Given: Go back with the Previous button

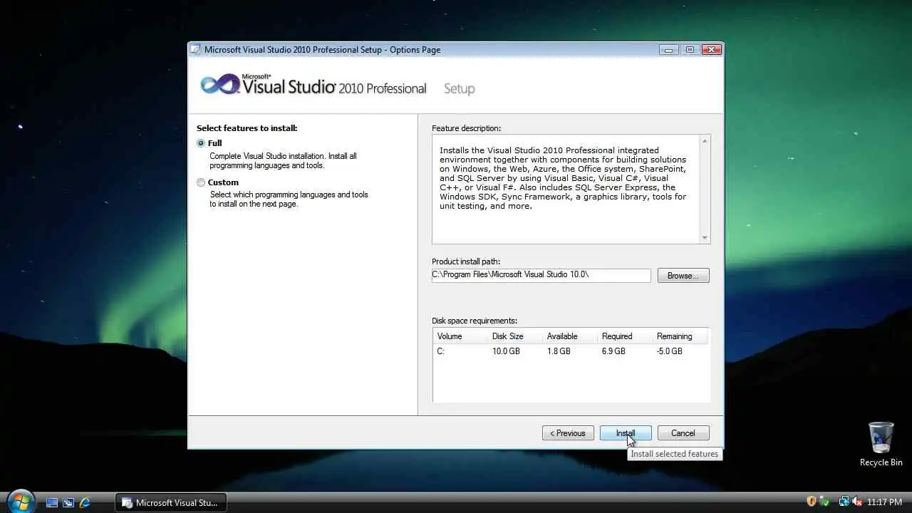Looking at the screenshot, I should pyautogui.click(x=568, y=433).
